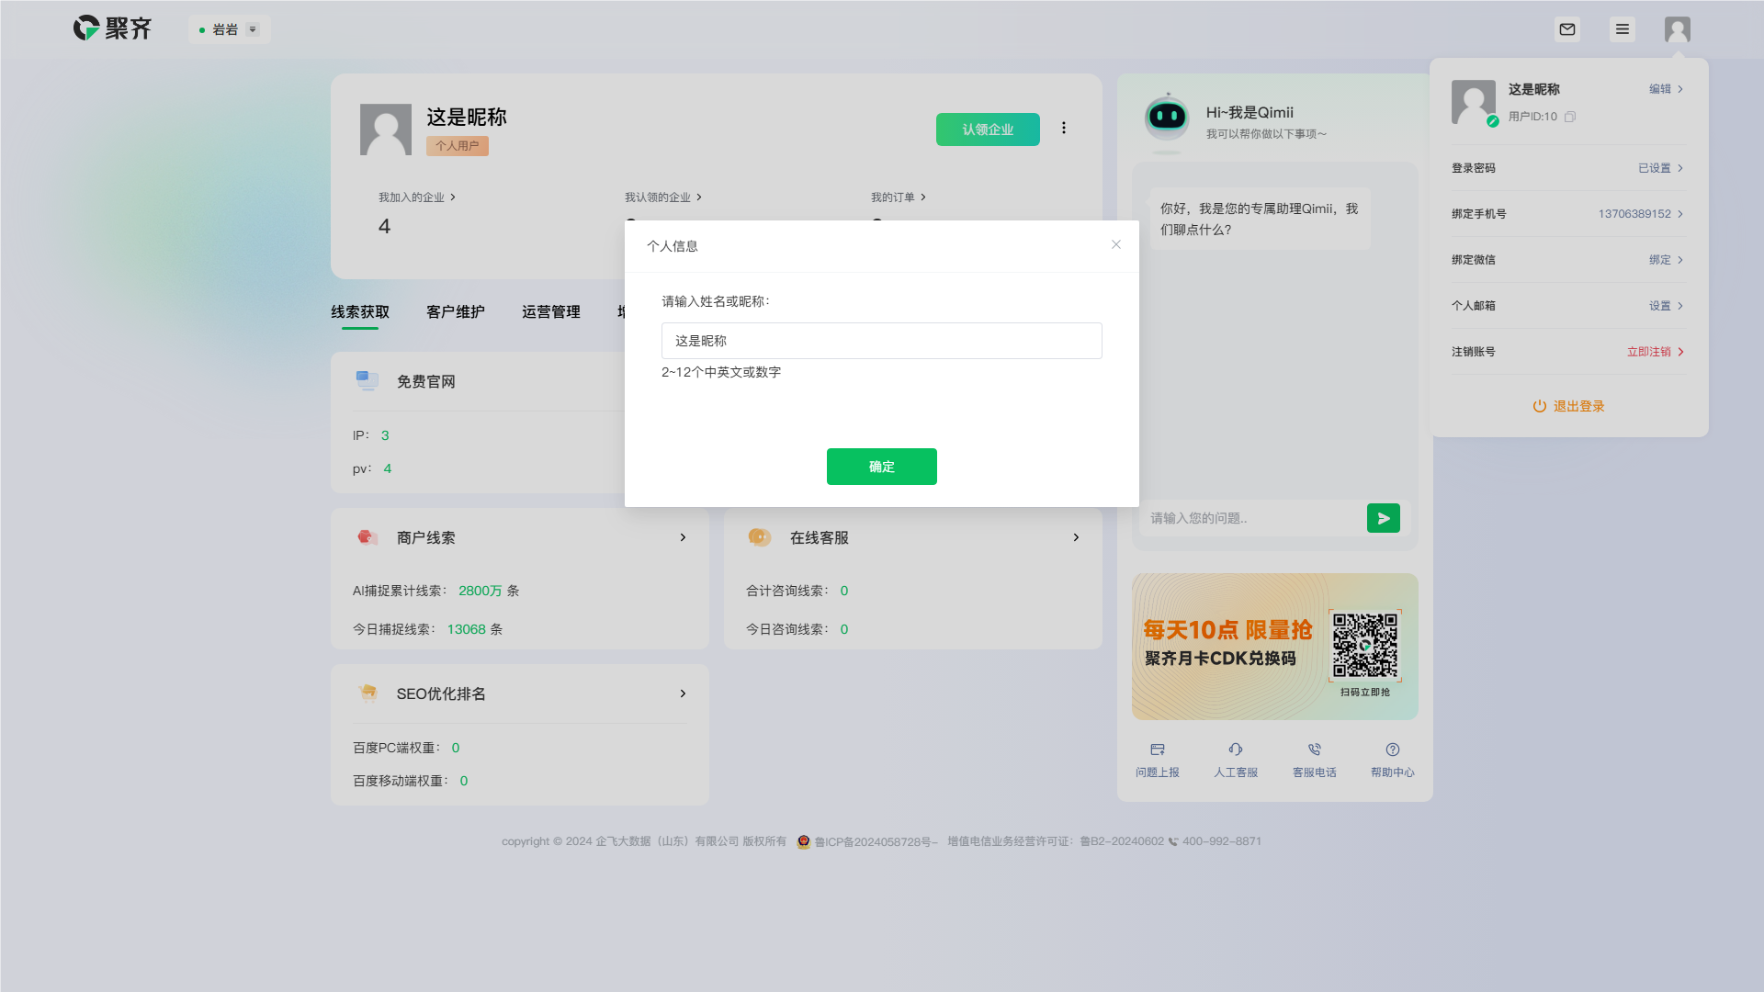Switch to 客户维护 tab
Viewport: 1764px width, 992px height.
pyautogui.click(x=456, y=312)
